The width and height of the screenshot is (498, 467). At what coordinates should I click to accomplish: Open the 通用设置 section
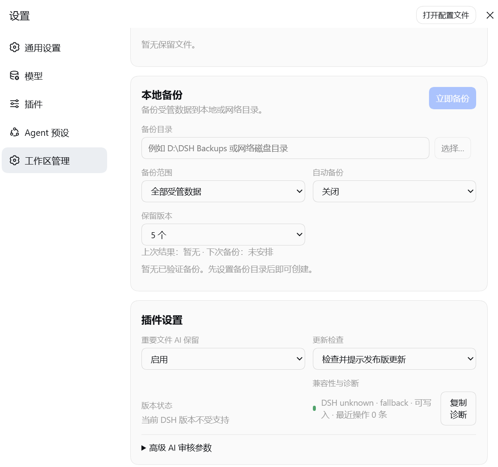click(54, 48)
